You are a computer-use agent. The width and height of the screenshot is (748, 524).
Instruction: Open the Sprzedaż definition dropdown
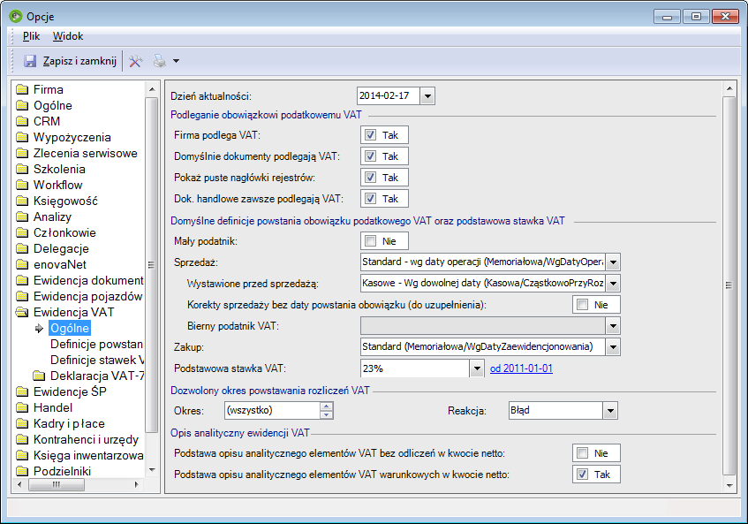coord(613,262)
